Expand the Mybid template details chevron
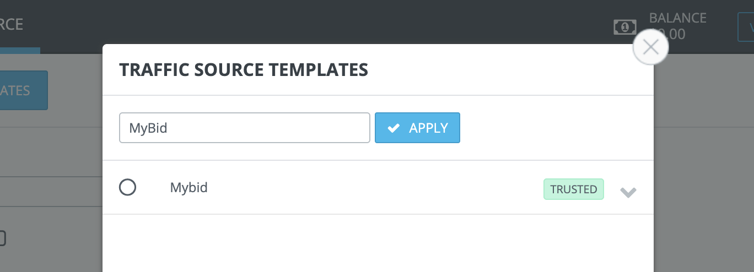This screenshot has height=272, width=754. (628, 192)
